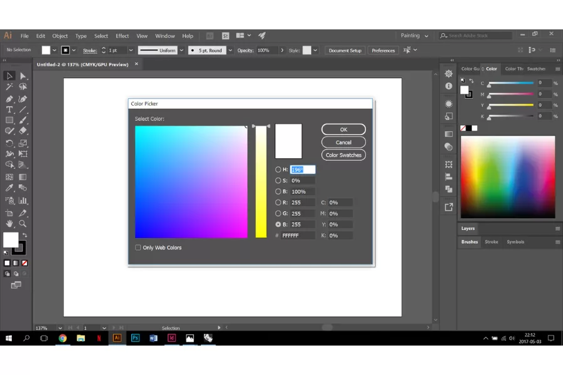Select the Lasso tool
The width and height of the screenshot is (563, 375).
tap(23, 87)
